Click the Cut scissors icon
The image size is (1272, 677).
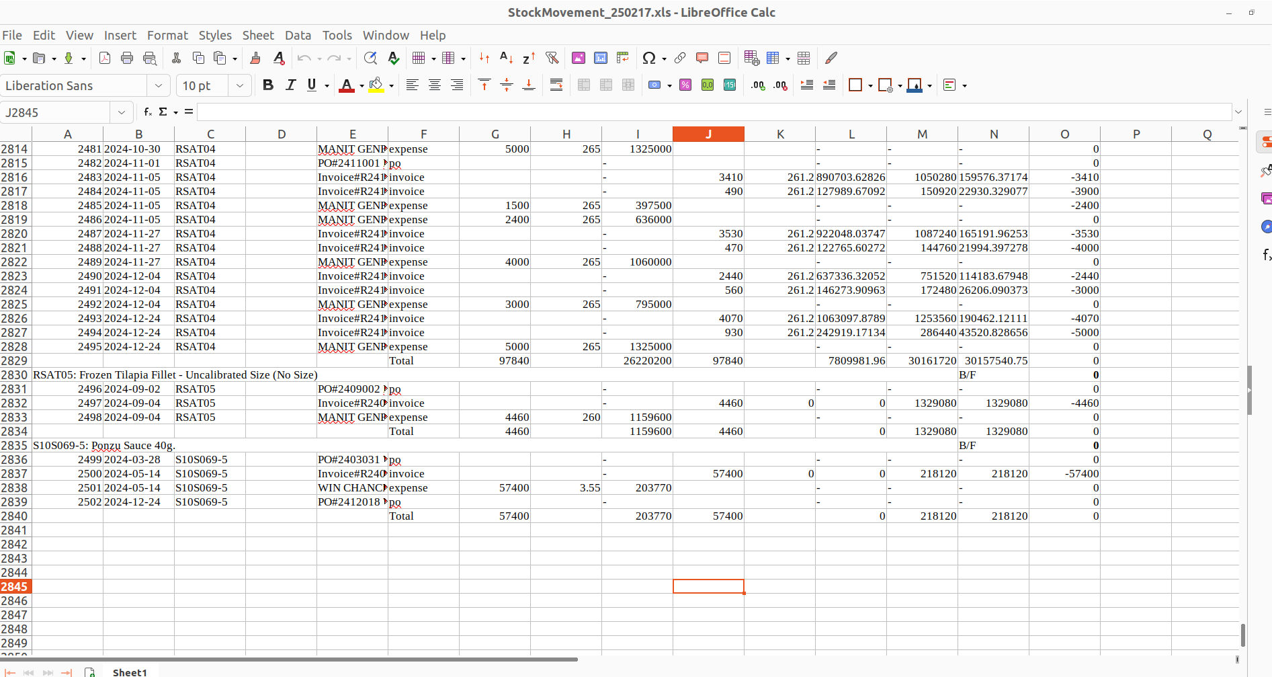176,58
